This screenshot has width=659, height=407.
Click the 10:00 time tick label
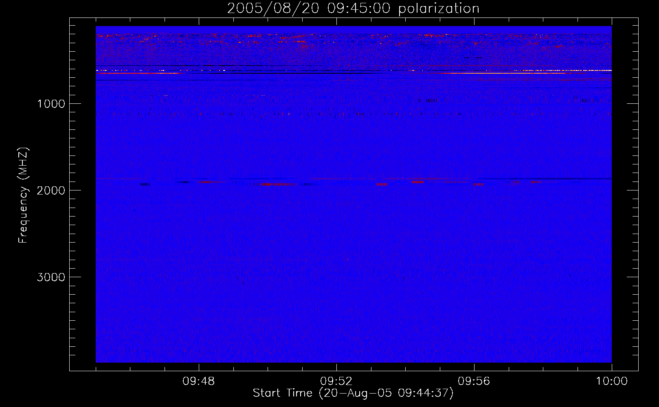(612, 381)
